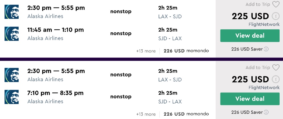The width and height of the screenshot is (283, 119).
Task: Click Alaska Airlines logo for first card's 2:30 pm flight
Action: [x=12, y=12]
